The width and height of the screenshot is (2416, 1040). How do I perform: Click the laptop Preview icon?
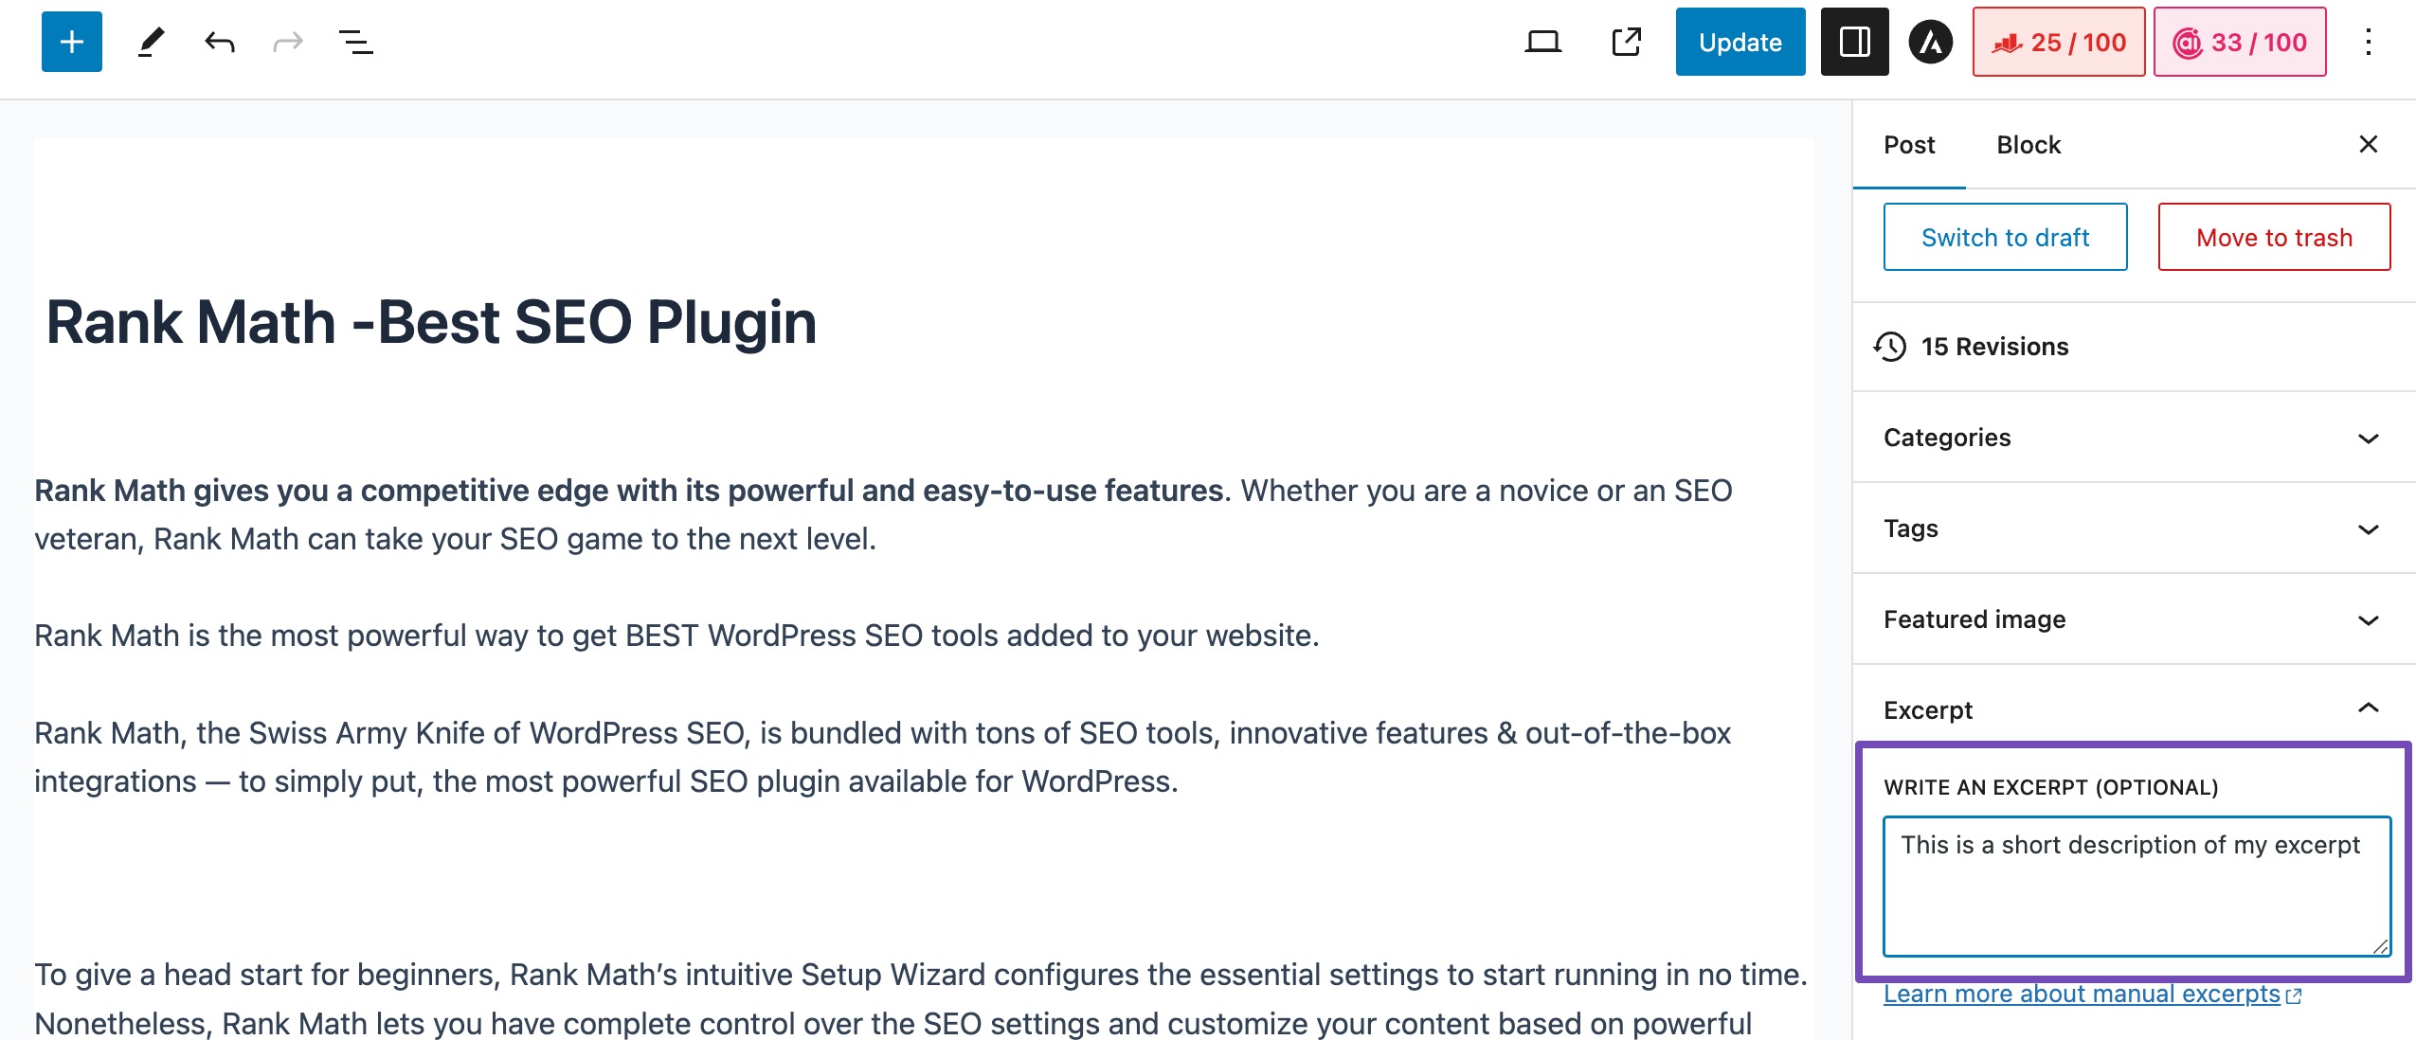(1542, 42)
